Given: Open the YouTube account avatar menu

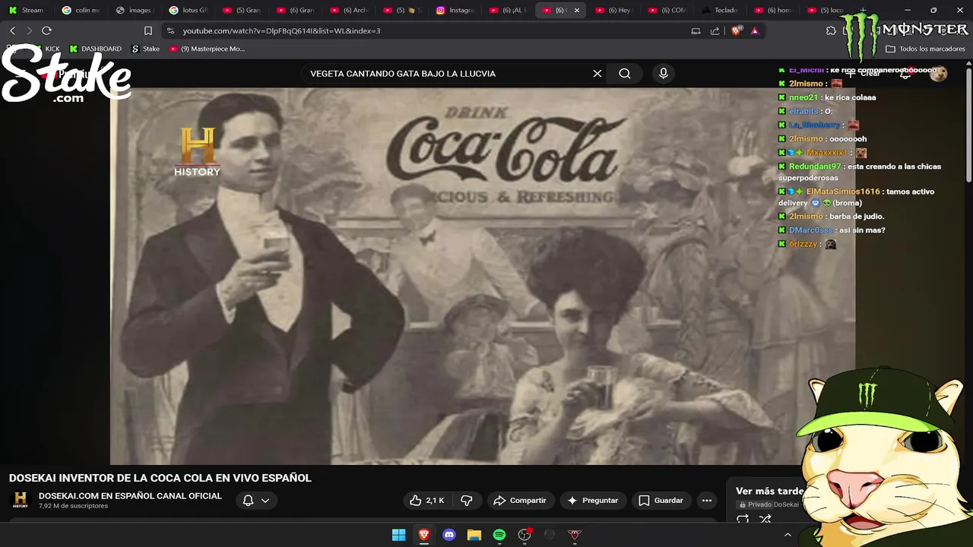Looking at the screenshot, I should [939, 74].
